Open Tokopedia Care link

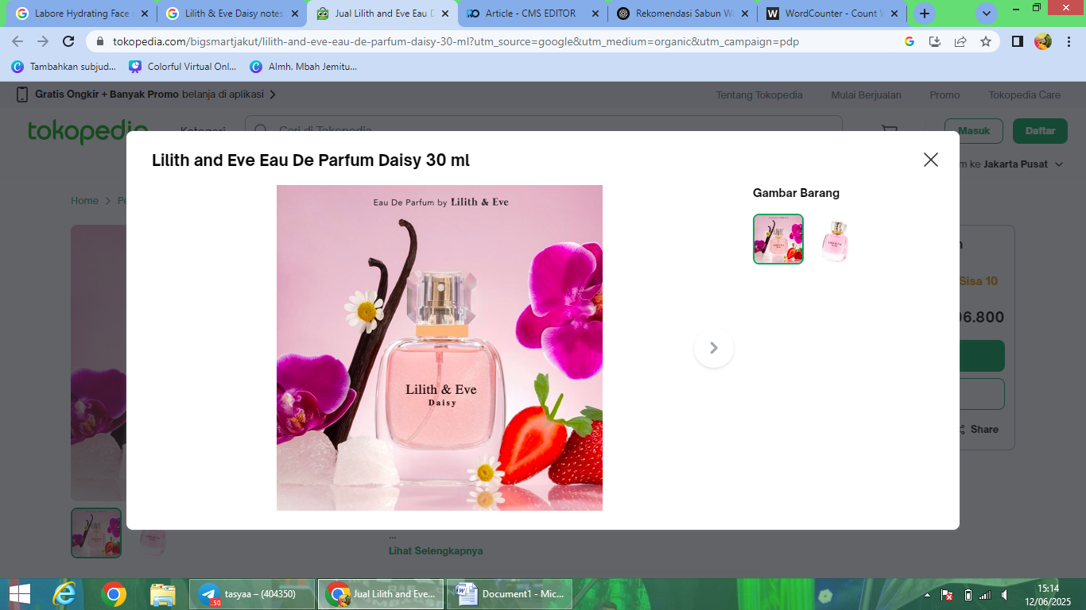tap(1025, 95)
